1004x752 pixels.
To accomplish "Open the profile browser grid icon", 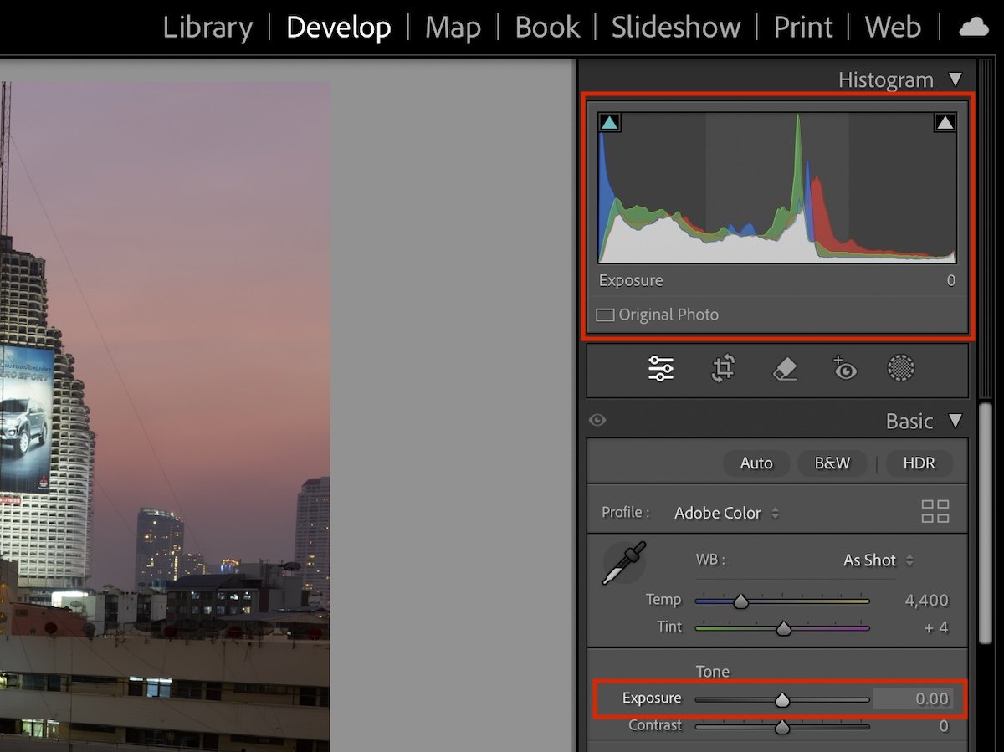I will coord(935,512).
